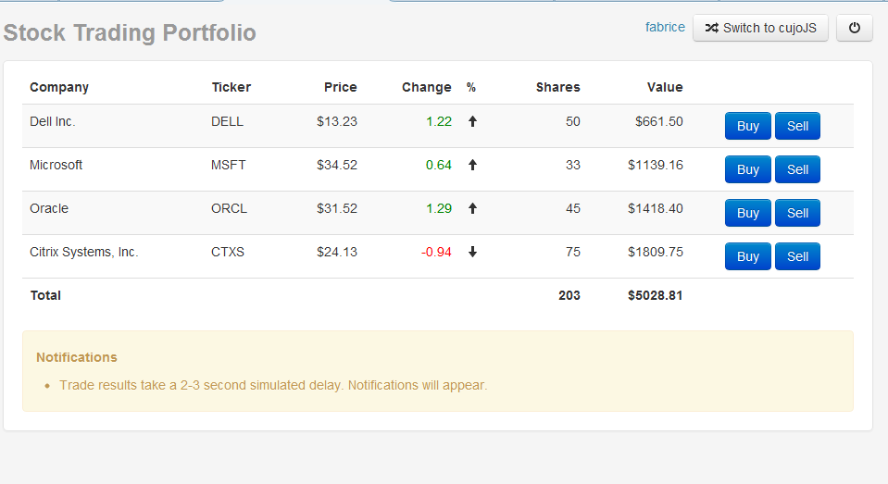Click the up arrow in the Oracle row
The width and height of the screenshot is (888, 484).
click(x=472, y=208)
